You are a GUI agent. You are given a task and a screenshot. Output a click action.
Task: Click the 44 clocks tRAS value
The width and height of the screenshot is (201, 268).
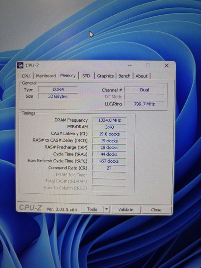point(109,154)
